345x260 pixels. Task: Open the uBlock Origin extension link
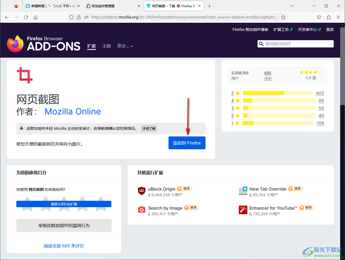click(162, 189)
